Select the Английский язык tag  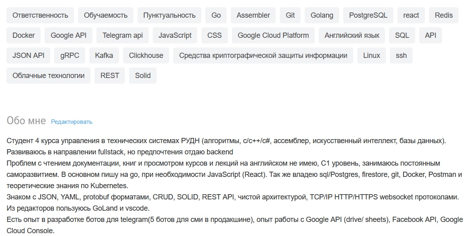352,35
